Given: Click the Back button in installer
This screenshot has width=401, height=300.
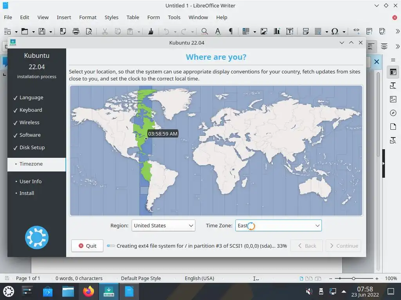Looking at the screenshot, I should [307, 246].
